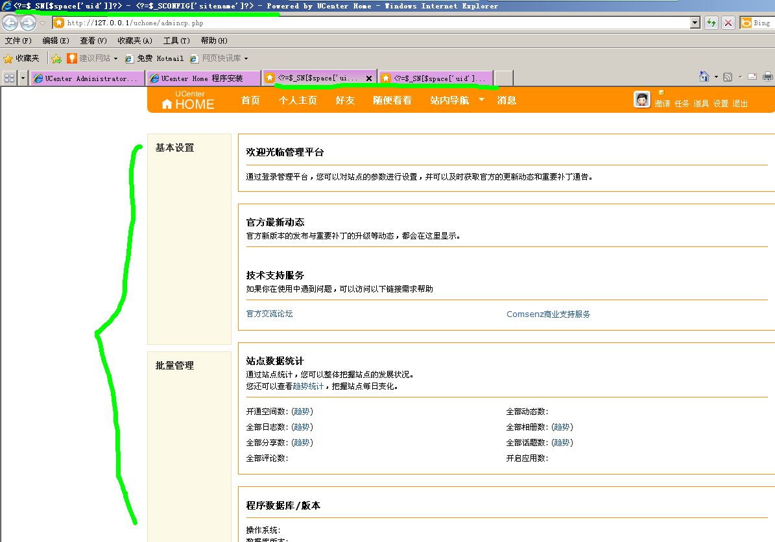This screenshot has width=775, height=542.
Task: Click the green Refresh icon
Action: click(x=711, y=23)
